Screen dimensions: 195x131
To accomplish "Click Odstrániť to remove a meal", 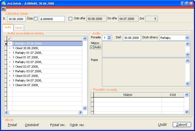I will [x=32, y=125].
